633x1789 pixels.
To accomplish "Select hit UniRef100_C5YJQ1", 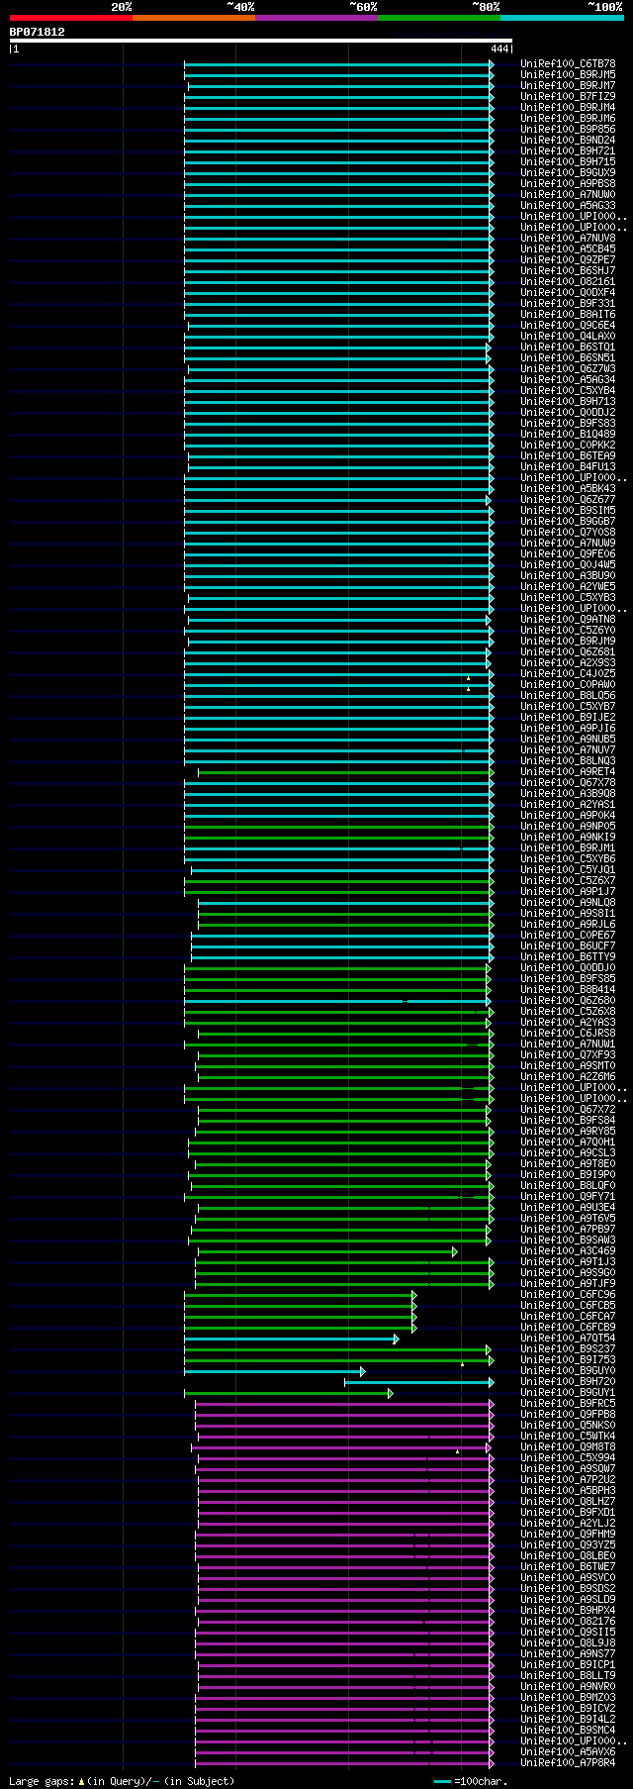I will (568, 870).
